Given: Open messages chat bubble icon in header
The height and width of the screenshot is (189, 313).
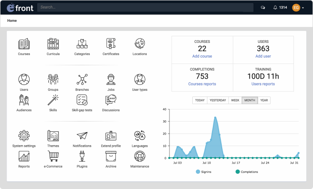Looking at the screenshot, I should [263, 8].
